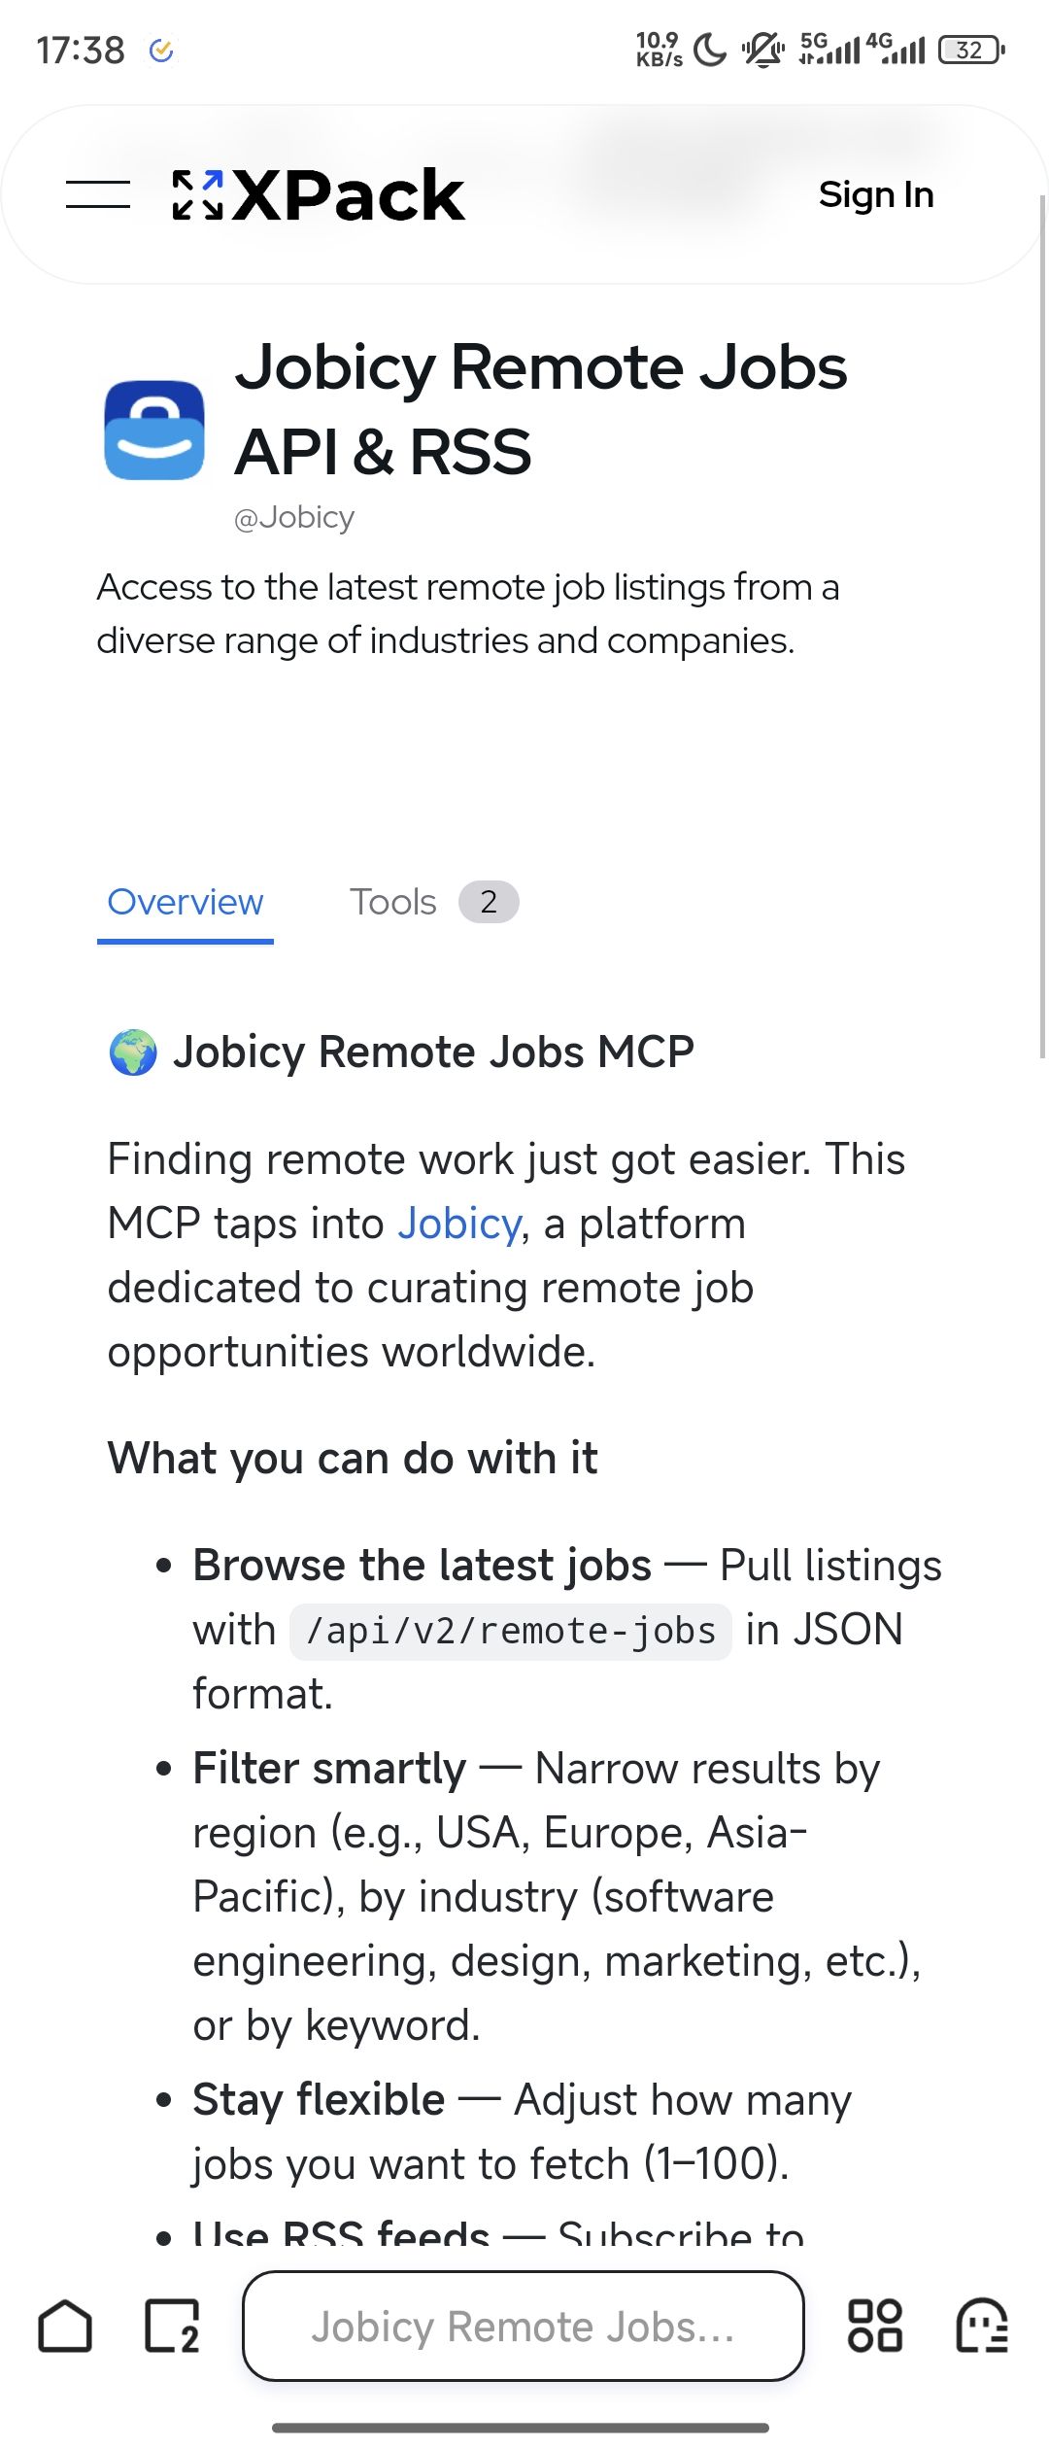Tap the @Jobicy author handle

click(x=294, y=517)
